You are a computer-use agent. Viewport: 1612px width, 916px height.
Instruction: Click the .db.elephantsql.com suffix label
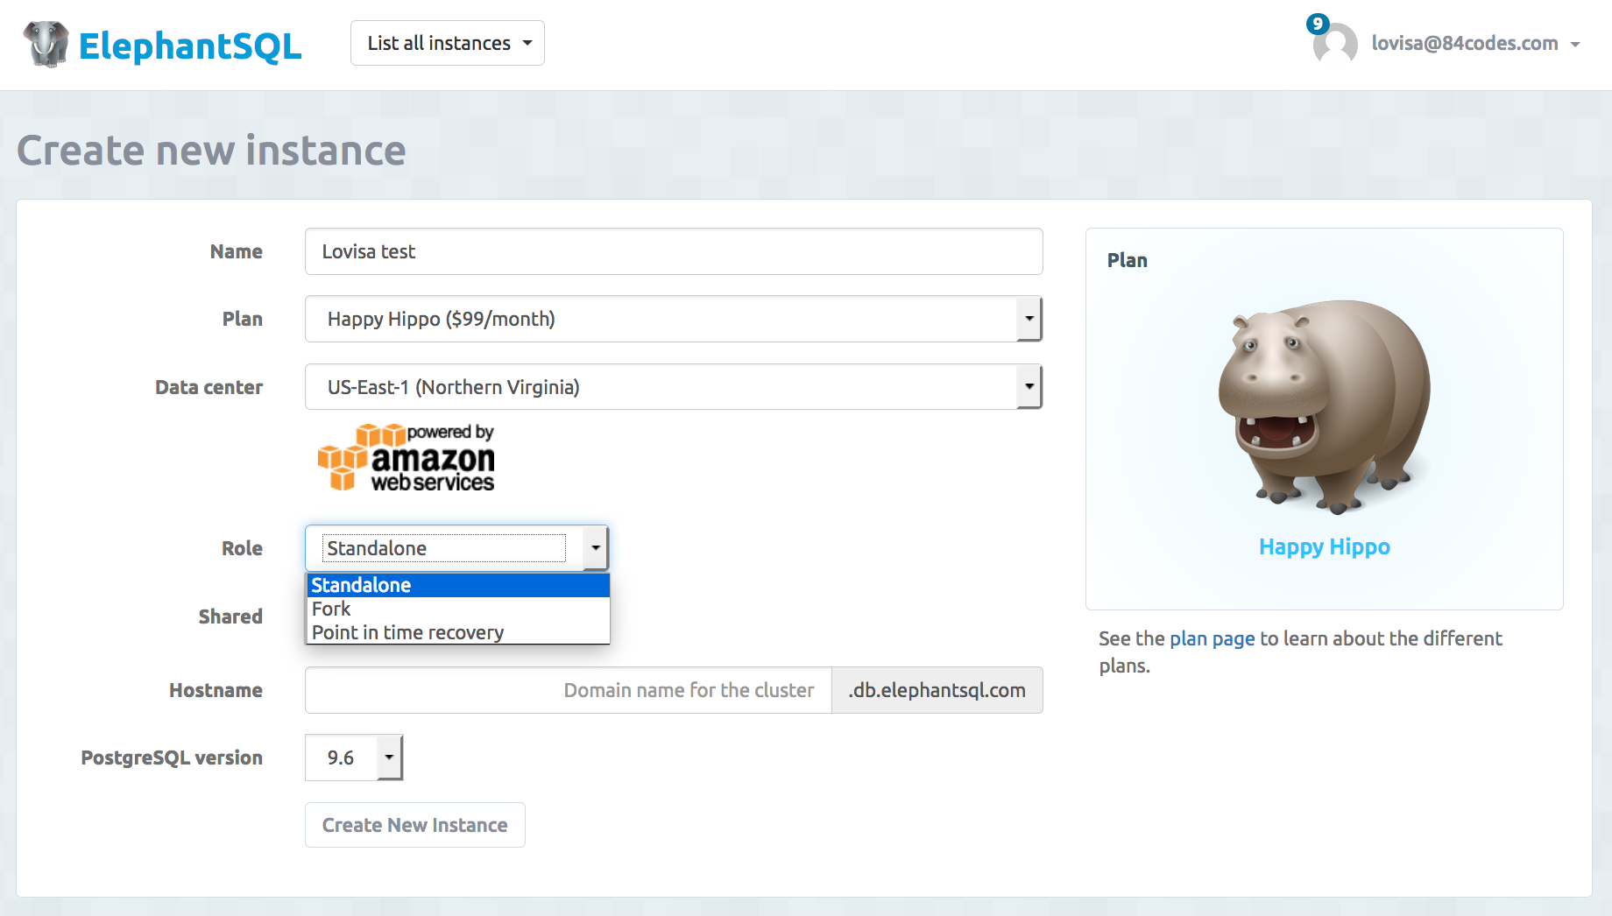pyautogui.click(x=937, y=689)
